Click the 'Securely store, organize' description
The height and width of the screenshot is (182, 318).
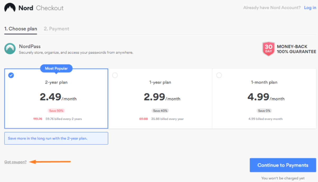[x=76, y=52]
